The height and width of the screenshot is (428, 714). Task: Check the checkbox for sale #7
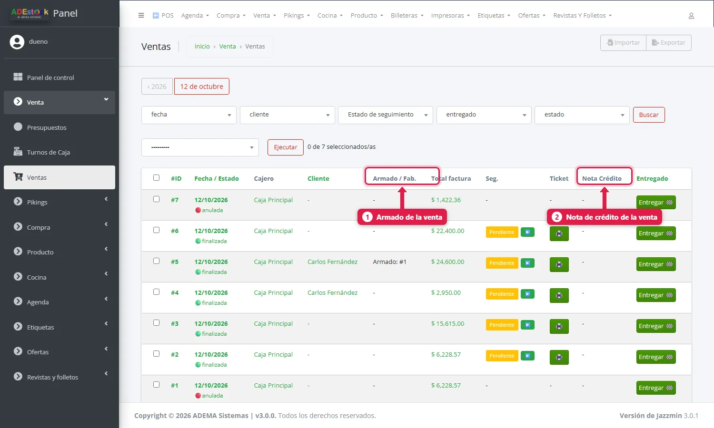click(x=156, y=199)
